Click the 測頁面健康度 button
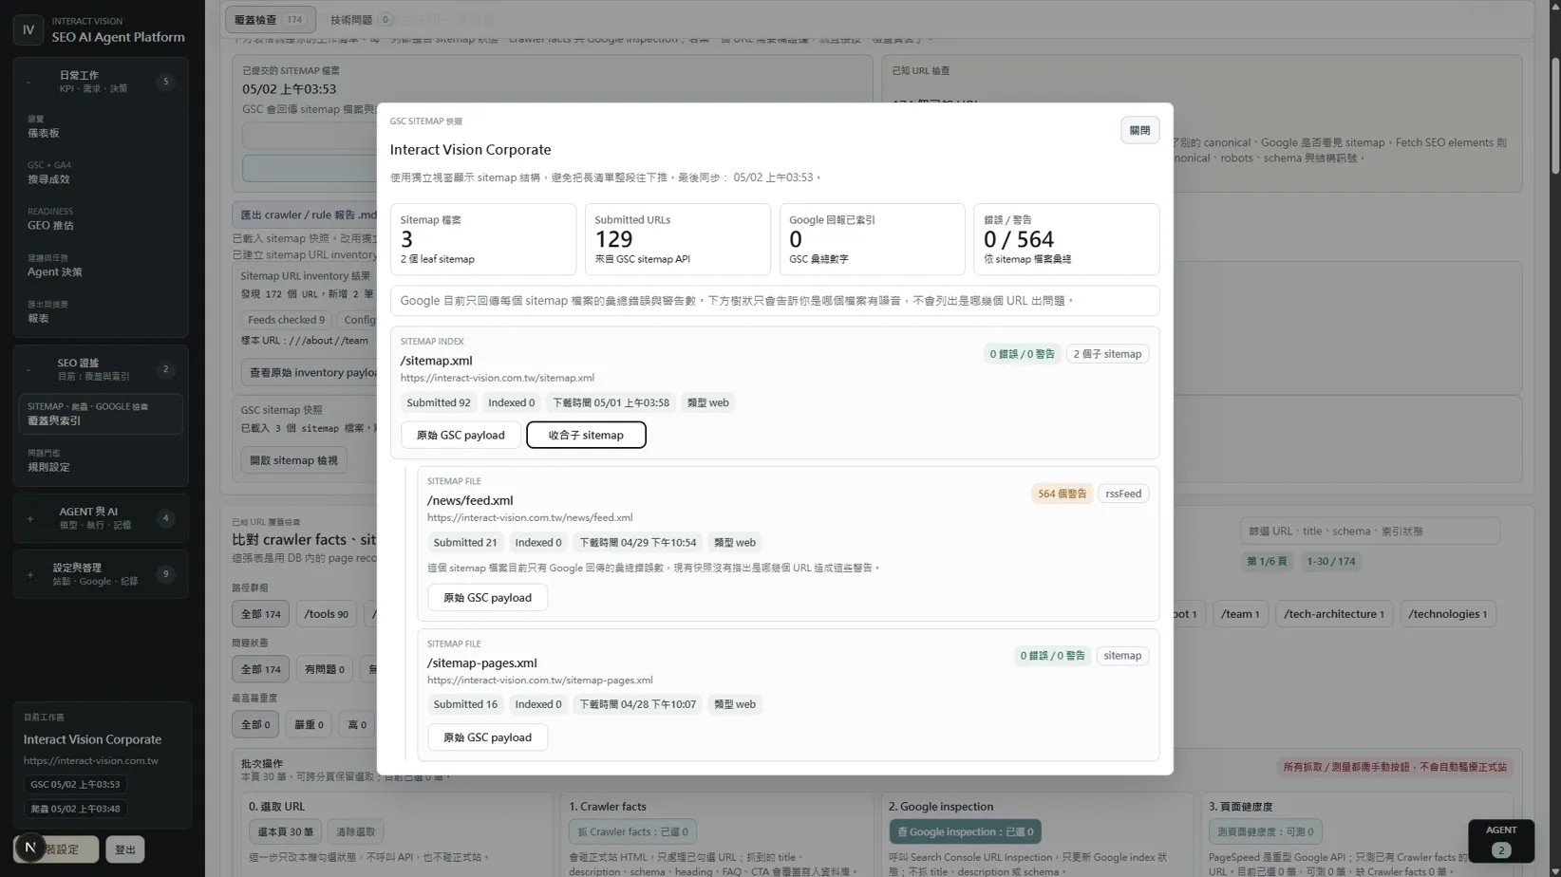1561x877 pixels. 1266,831
